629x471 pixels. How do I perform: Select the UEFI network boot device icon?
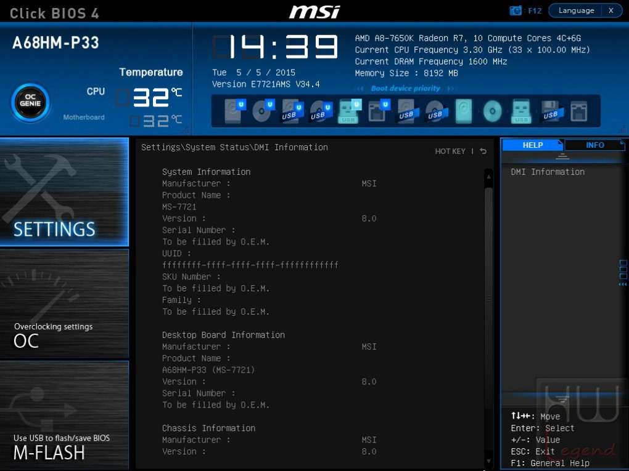coord(378,111)
